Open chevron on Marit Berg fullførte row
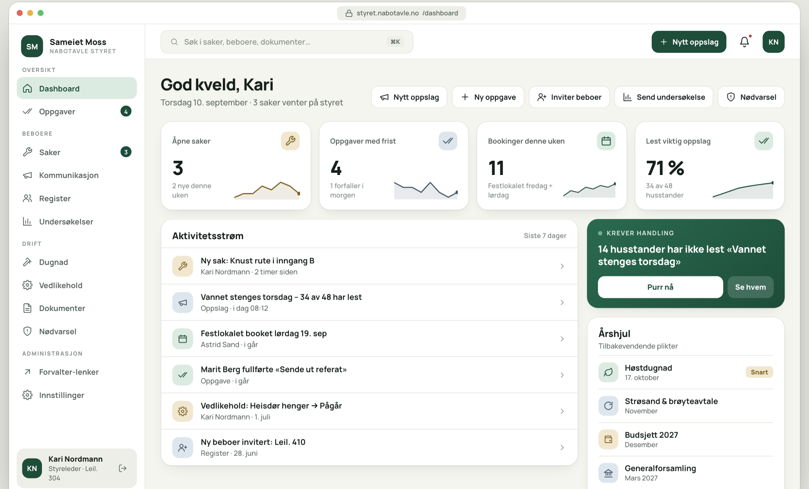809x489 pixels. coord(562,375)
